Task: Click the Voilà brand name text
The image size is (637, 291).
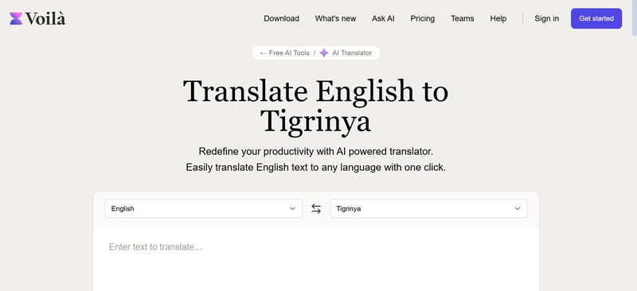Action: tap(45, 18)
